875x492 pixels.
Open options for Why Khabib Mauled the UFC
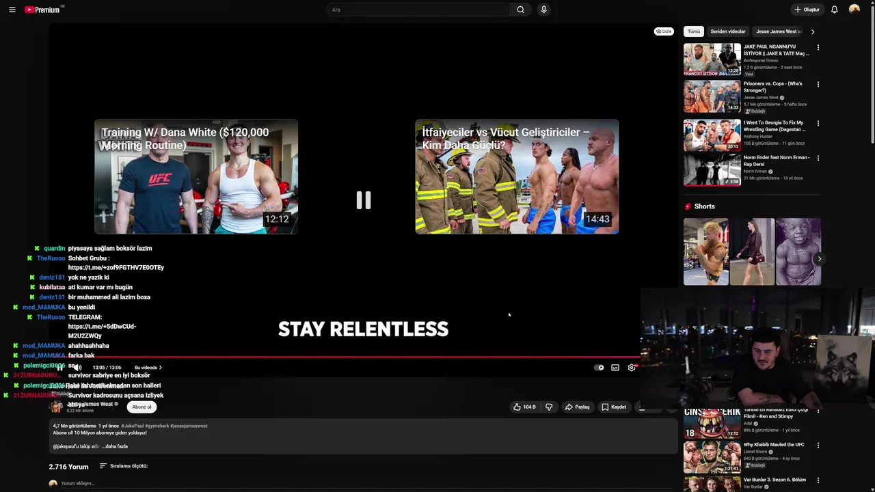coord(818,446)
